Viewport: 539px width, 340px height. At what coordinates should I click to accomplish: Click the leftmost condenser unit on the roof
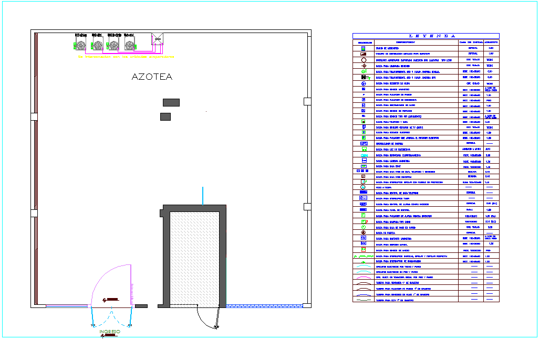[81, 42]
